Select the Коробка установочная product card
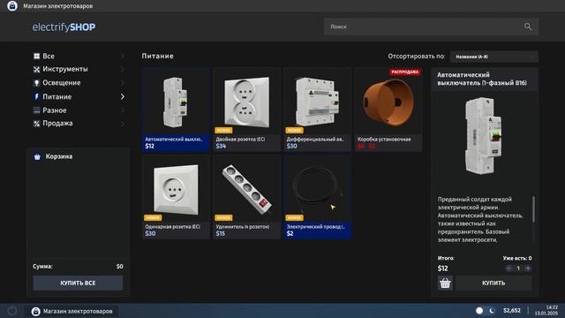 pyautogui.click(x=388, y=110)
